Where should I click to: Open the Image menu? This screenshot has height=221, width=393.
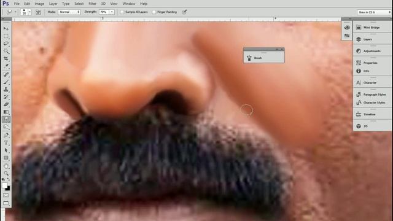39,4
